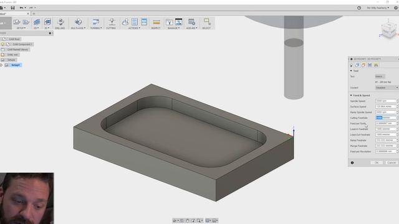The image size is (399, 224).
Task: Open the SETUP dropdown menu
Action: tap(21, 28)
